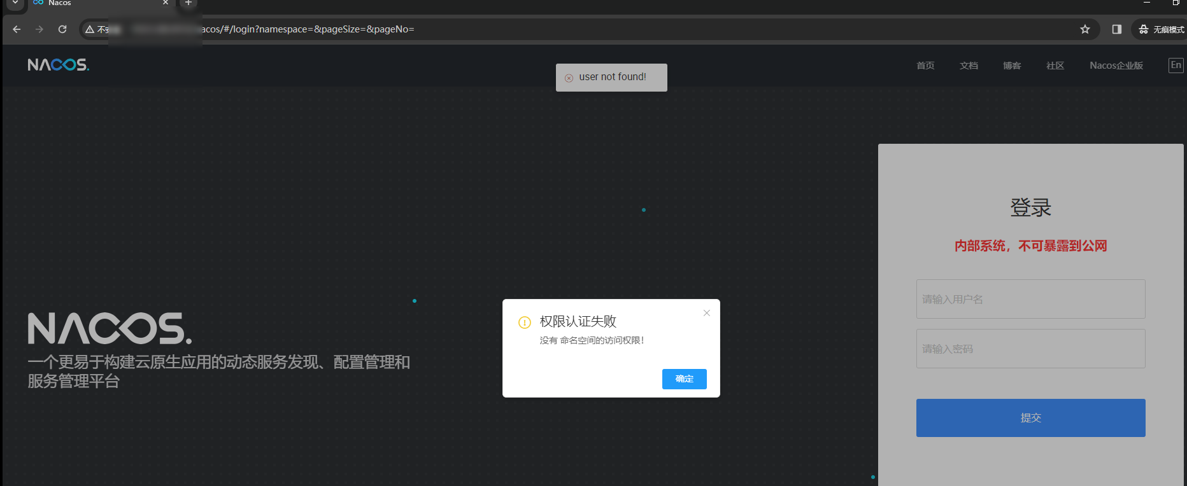
Task: Focus the 请输入密码 password field
Action: coord(1031,349)
